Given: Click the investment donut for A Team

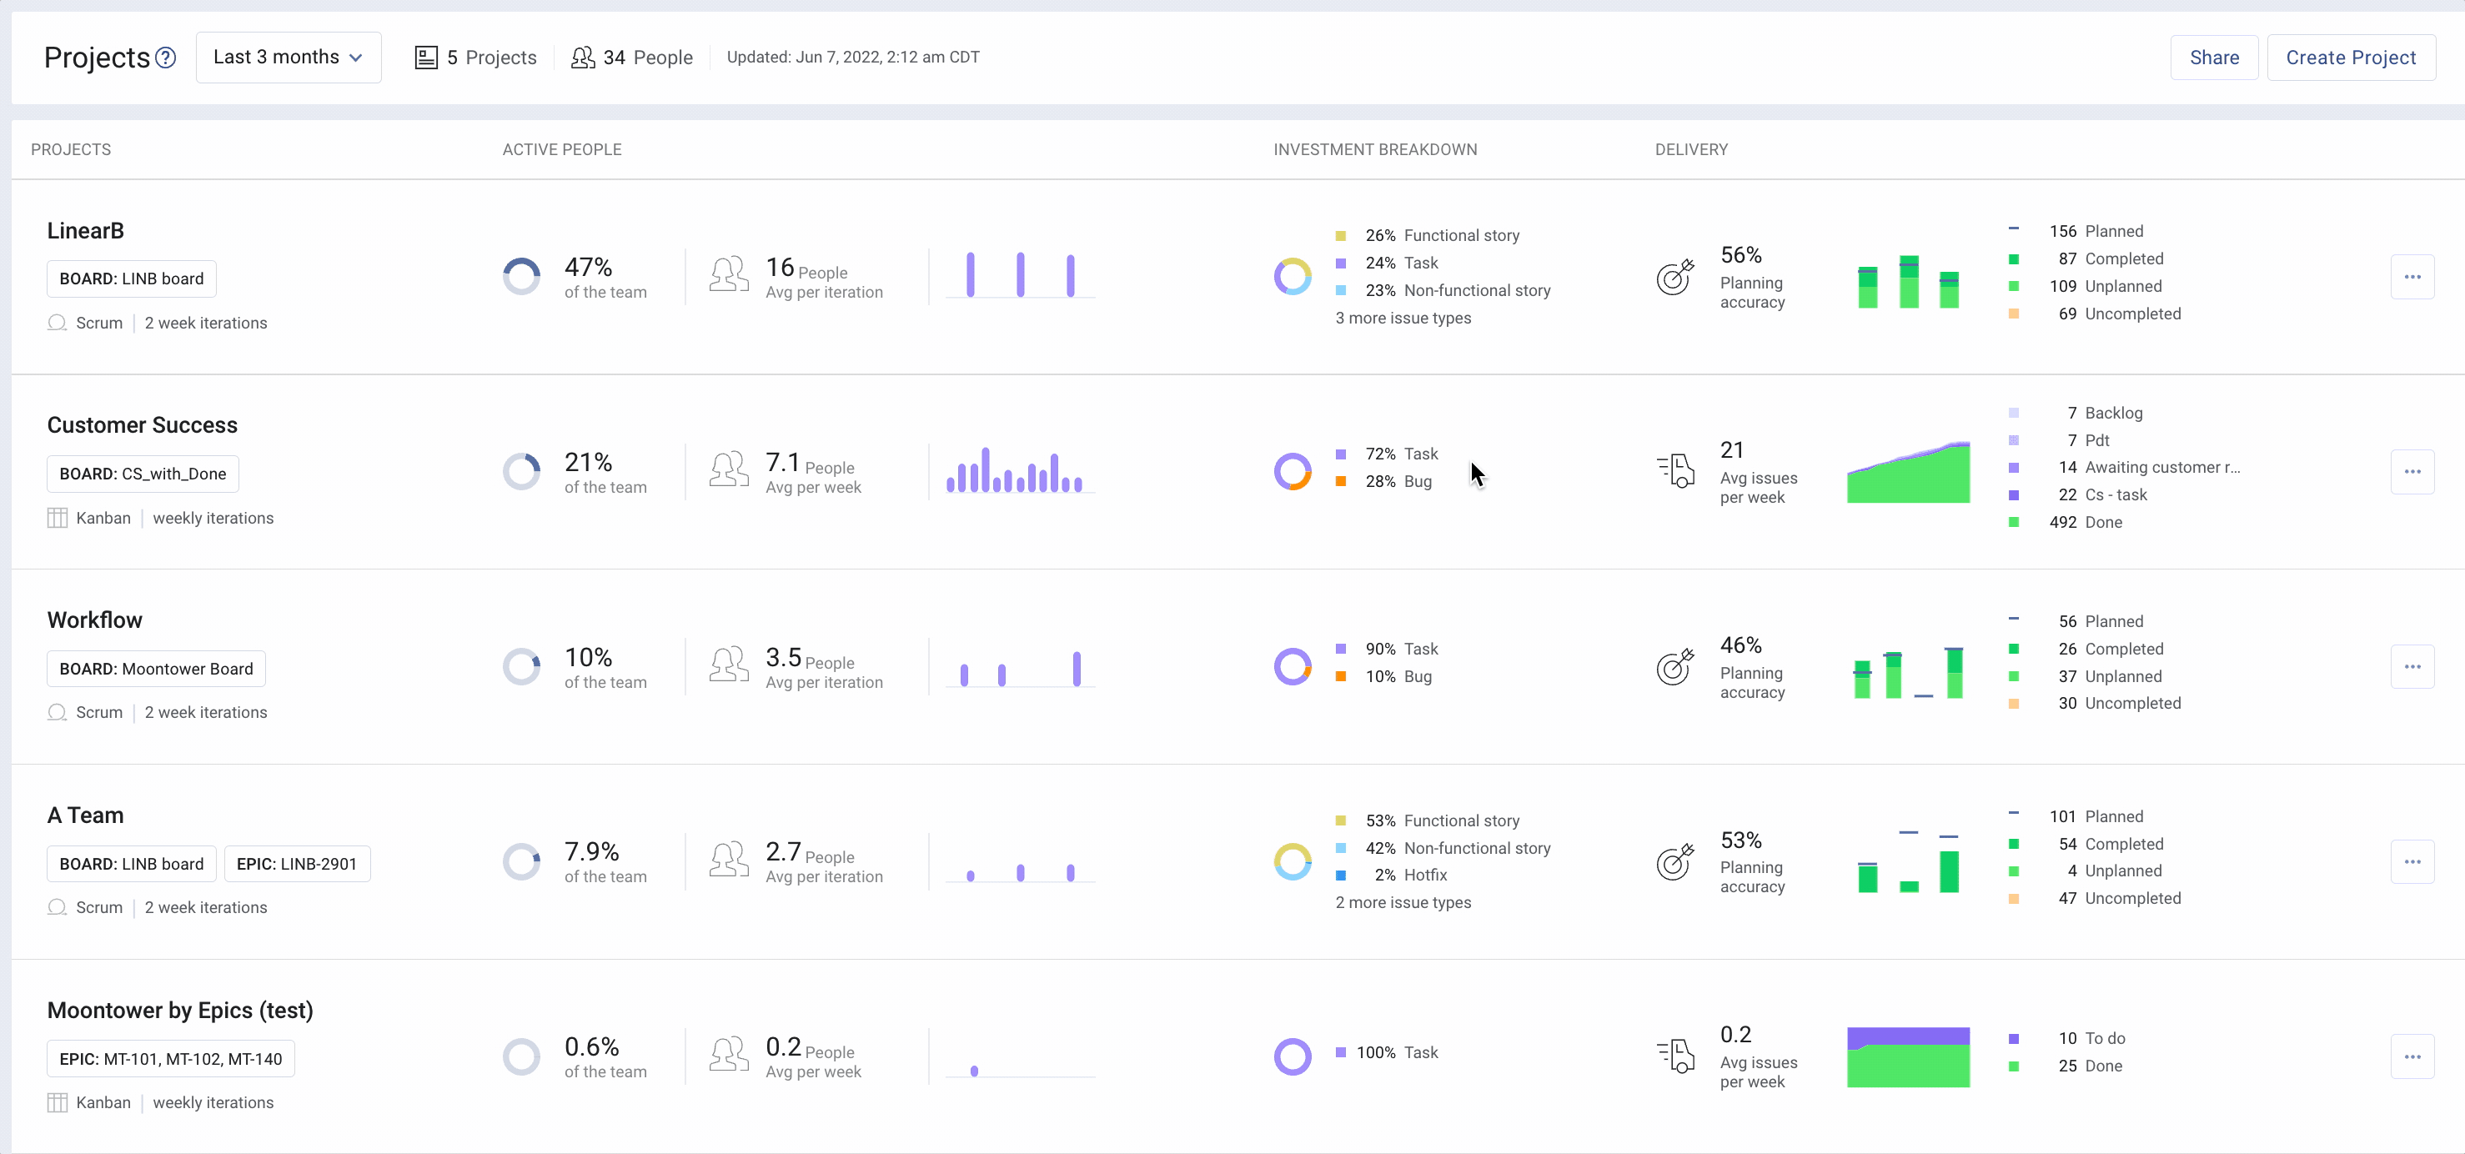Looking at the screenshot, I should click(x=1293, y=861).
